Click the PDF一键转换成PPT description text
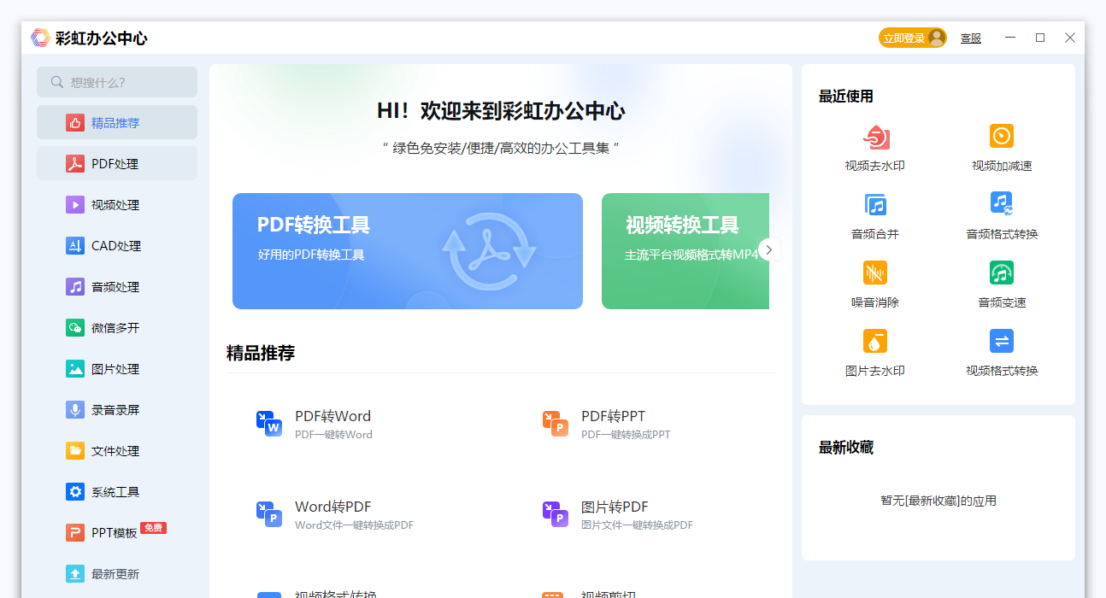The width and height of the screenshot is (1106, 598). [626, 435]
